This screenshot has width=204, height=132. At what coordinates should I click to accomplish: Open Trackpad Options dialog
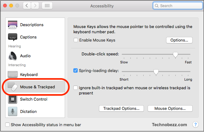[121, 109]
